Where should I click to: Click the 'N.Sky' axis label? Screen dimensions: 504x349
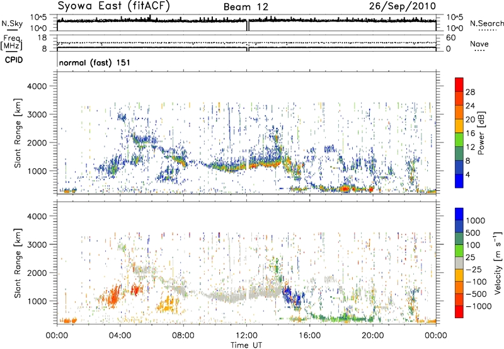(x=12, y=23)
